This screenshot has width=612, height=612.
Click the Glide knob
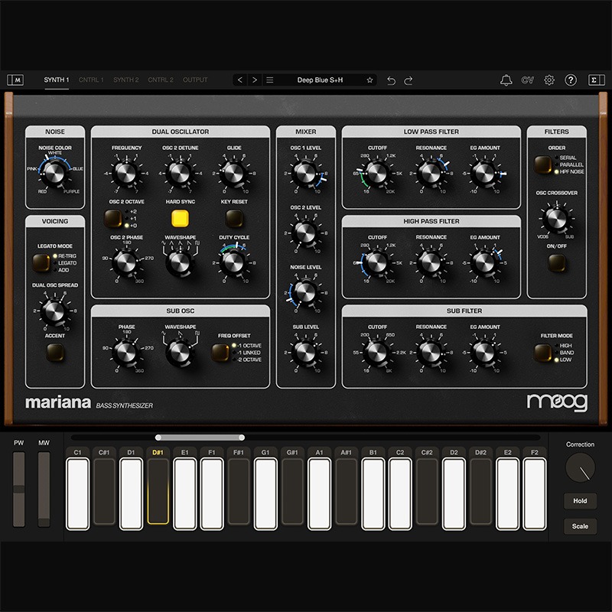[x=233, y=173]
